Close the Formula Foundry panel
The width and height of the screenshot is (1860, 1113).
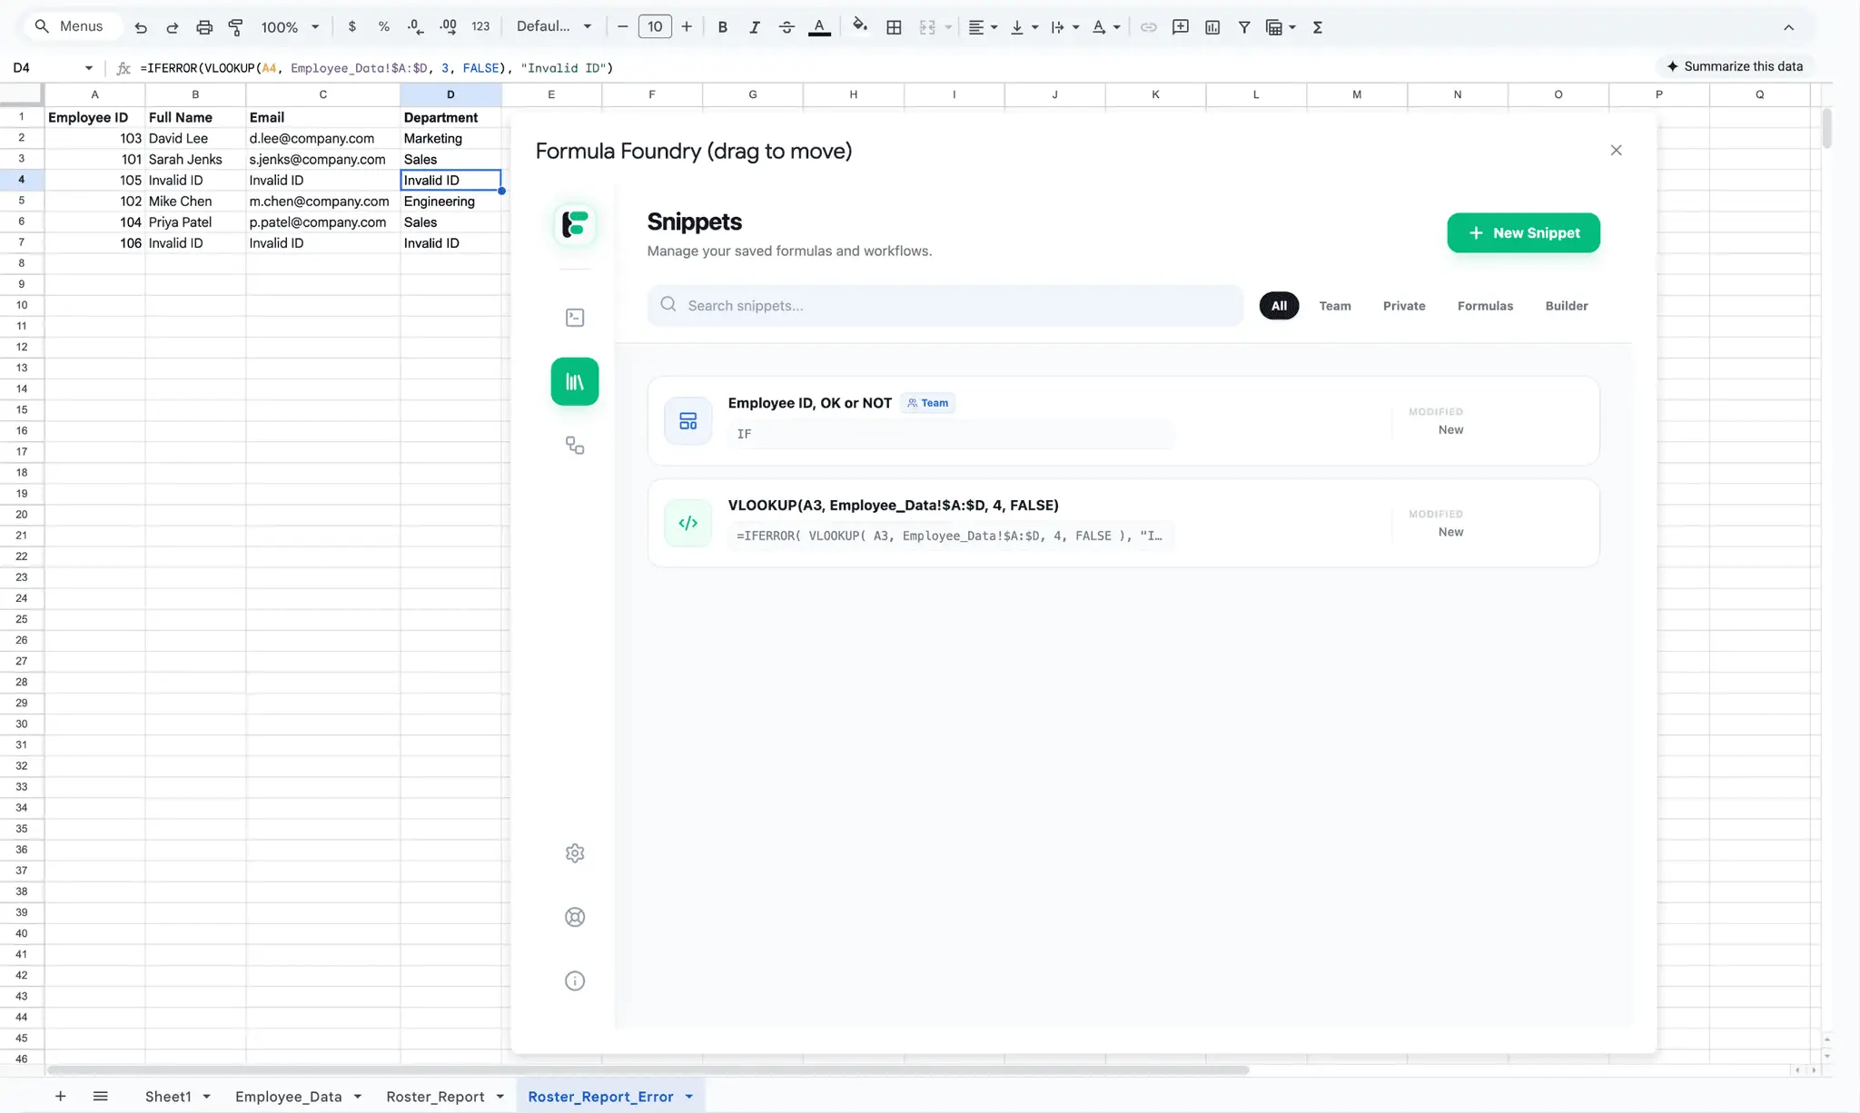point(1616,151)
